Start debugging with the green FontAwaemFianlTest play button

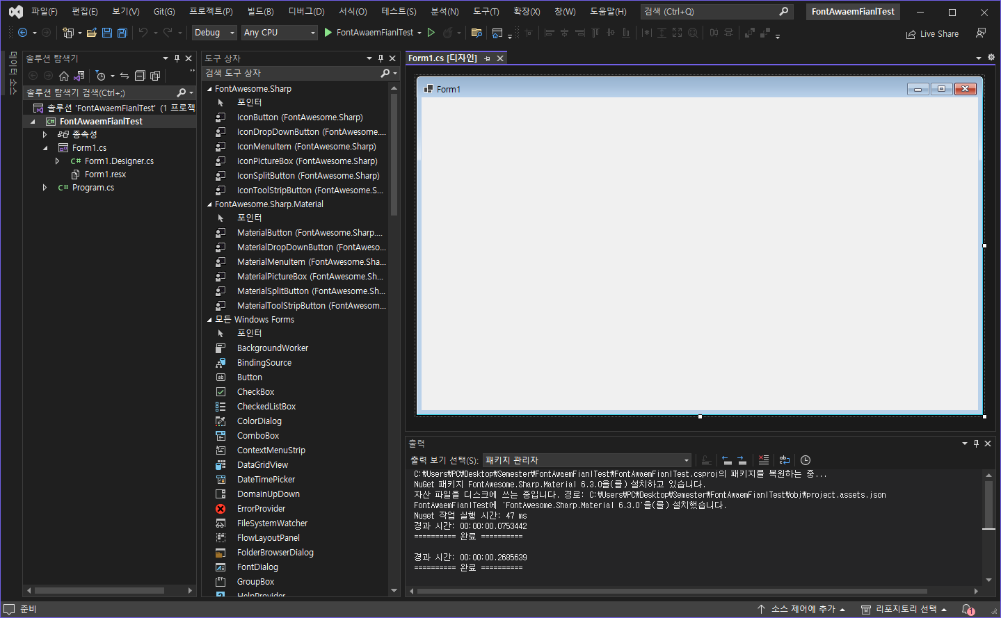tap(369, 33)
